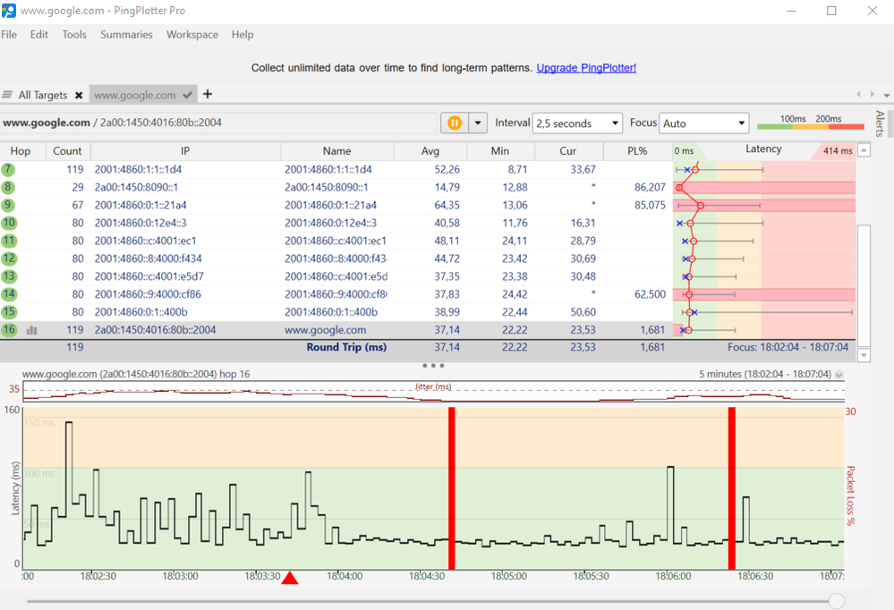
Task: Click the PL% column header
Action: 637,151
